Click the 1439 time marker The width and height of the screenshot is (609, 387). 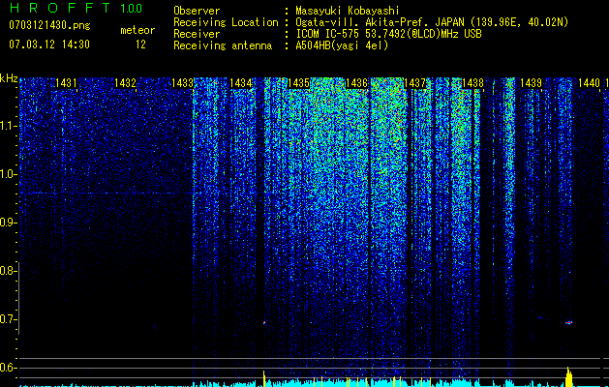[x=531, y=83]
